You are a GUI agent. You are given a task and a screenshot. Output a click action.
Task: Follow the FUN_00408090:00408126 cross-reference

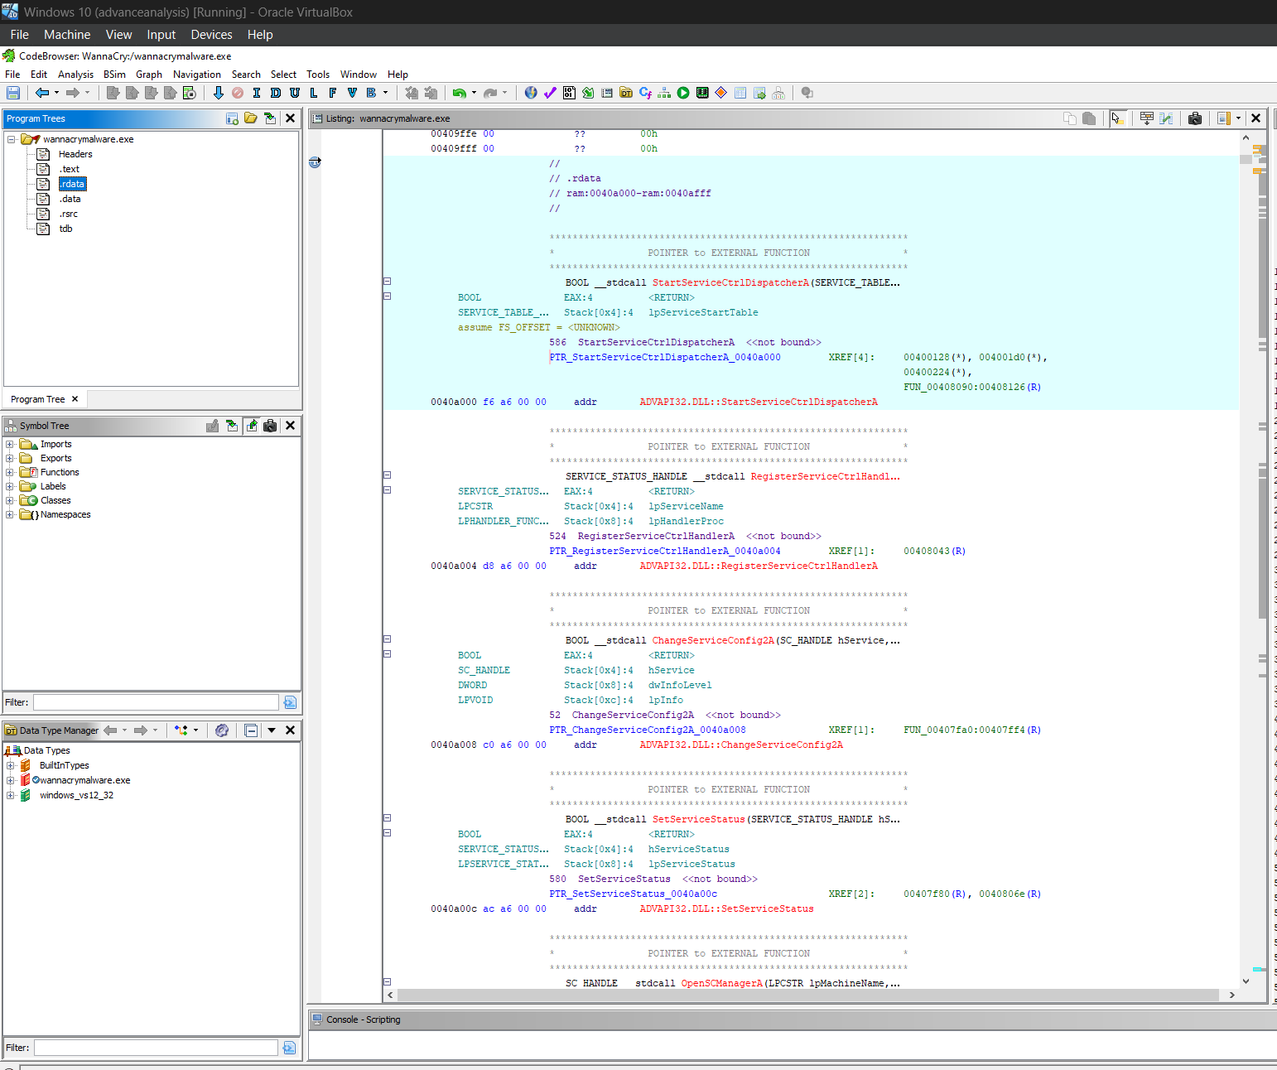pyautogui.click(x=972, y=387)
